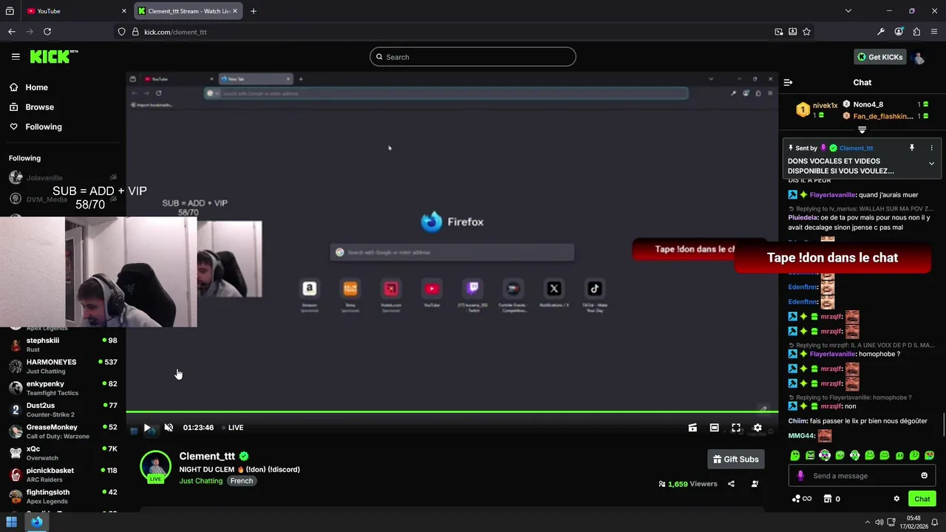This screenshot has height=532, width=946.
Task: Open chat settings gear
Action: point(896,499)
